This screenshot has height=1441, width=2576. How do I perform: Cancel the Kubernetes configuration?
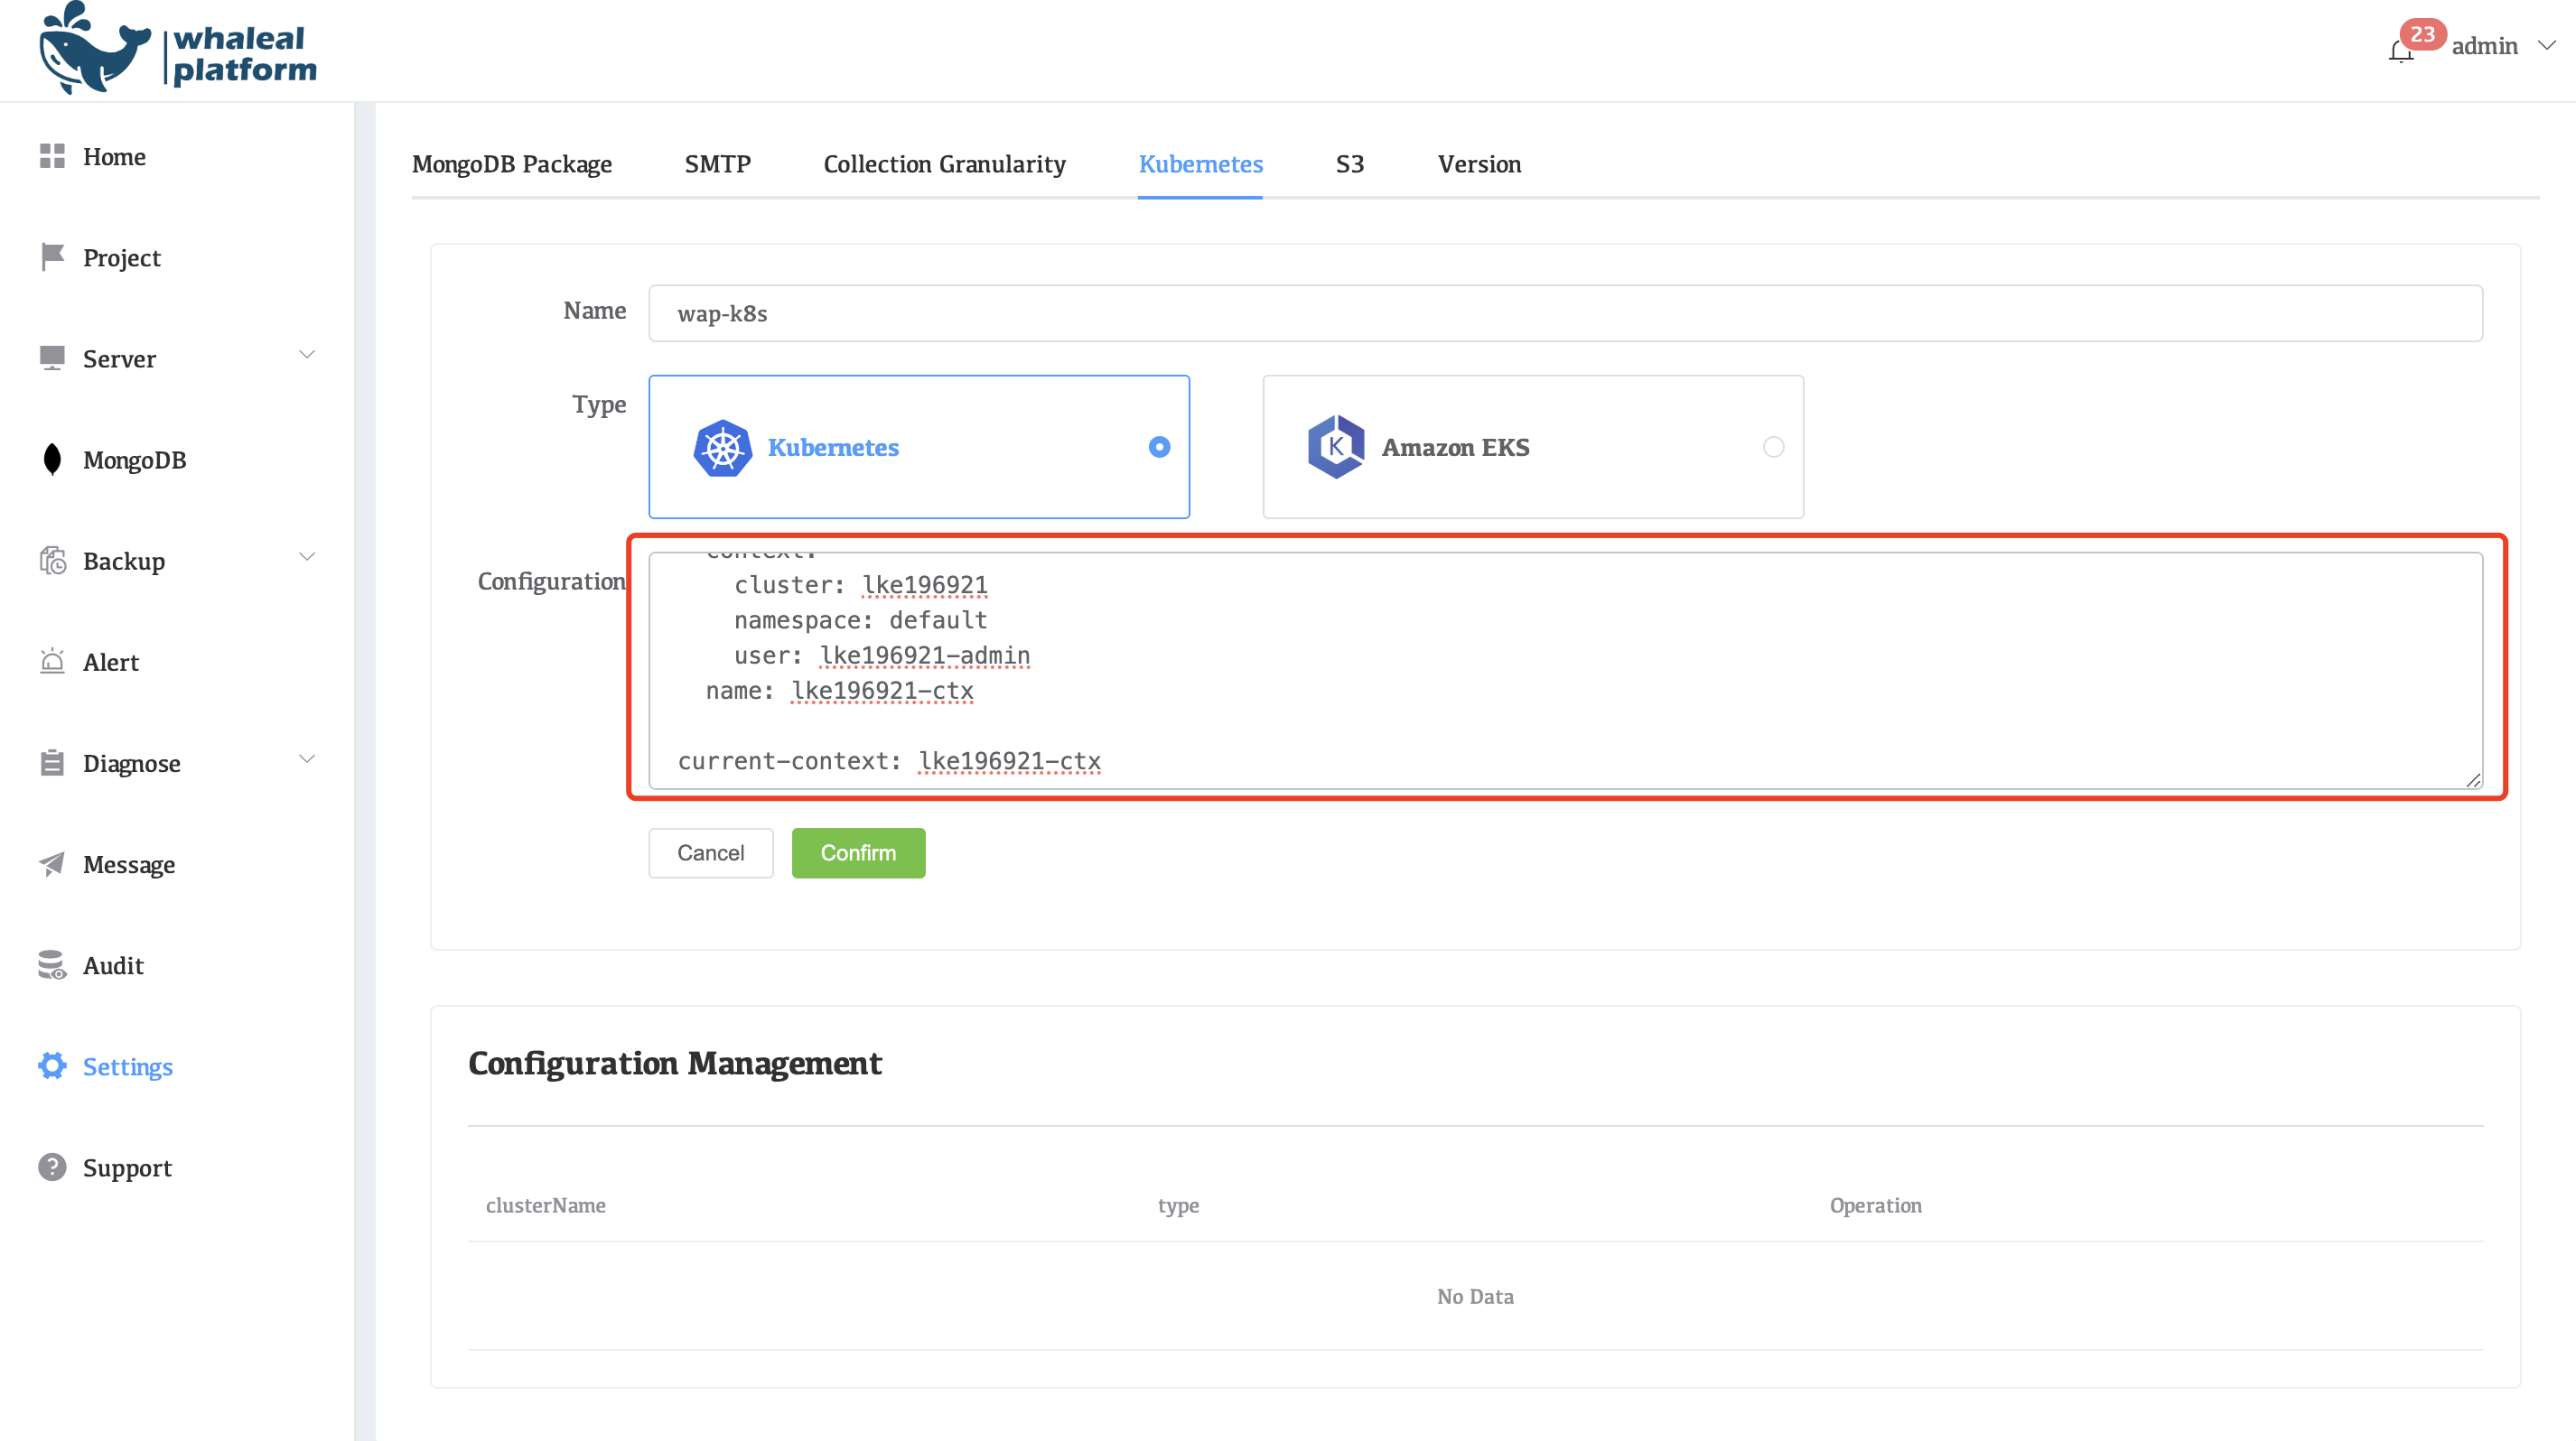pyautogui.click(x=710, y=852)
